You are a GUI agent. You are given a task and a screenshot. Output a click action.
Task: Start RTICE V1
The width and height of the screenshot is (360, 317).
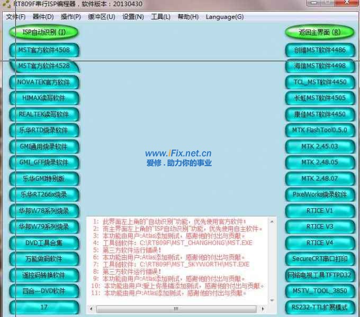tap(320, 211)
